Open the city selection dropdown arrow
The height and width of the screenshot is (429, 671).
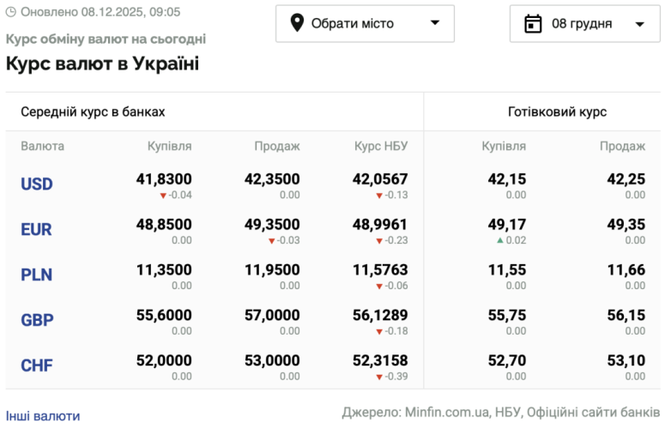(434, 23)
